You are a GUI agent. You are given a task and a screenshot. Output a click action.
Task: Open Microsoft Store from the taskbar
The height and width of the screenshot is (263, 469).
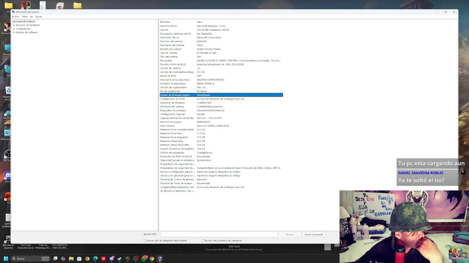tap(79, 259)
